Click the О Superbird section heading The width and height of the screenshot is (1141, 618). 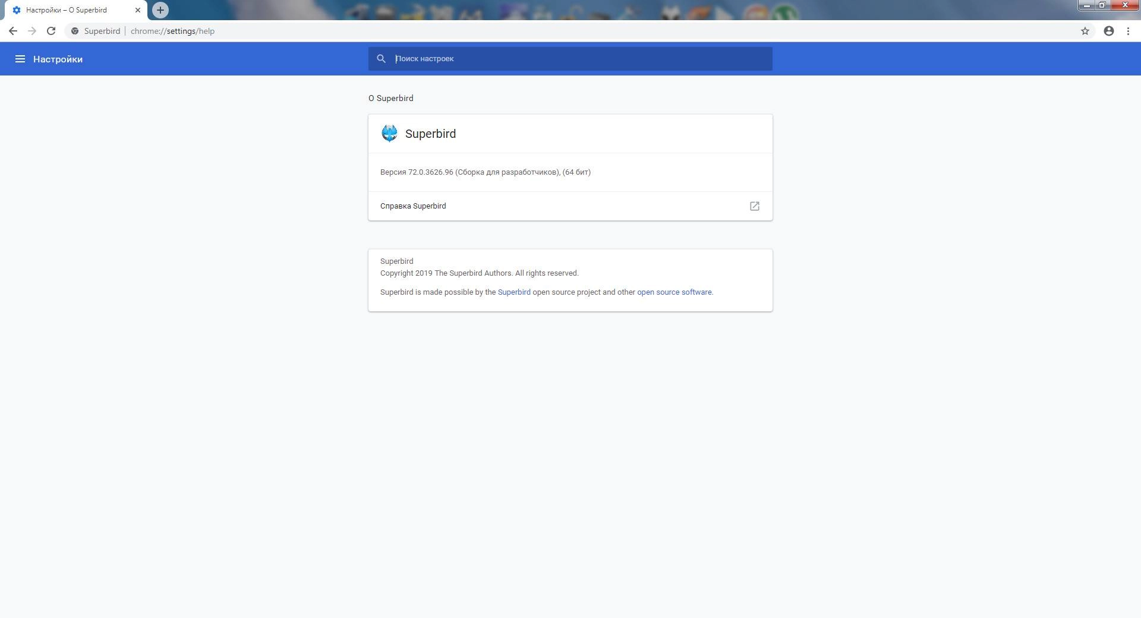pyautogui.click(x=391, y=99)
